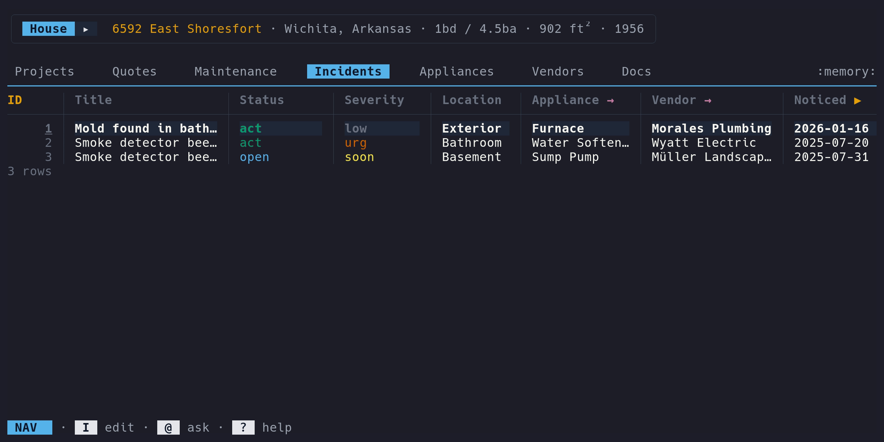Screen dimensions: 884x442
Task: Open the Quotes tab
Action: pyautogui.click(x=134, y=71)
